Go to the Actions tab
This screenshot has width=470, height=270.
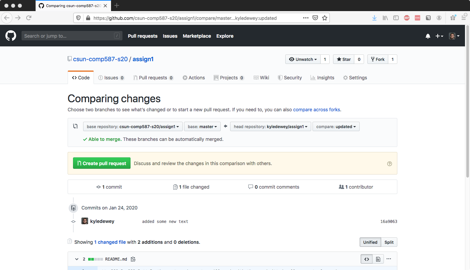pyautogui.click(x=194, y=78)
